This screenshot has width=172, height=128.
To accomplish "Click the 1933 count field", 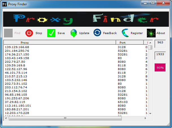I will (160, 54).
